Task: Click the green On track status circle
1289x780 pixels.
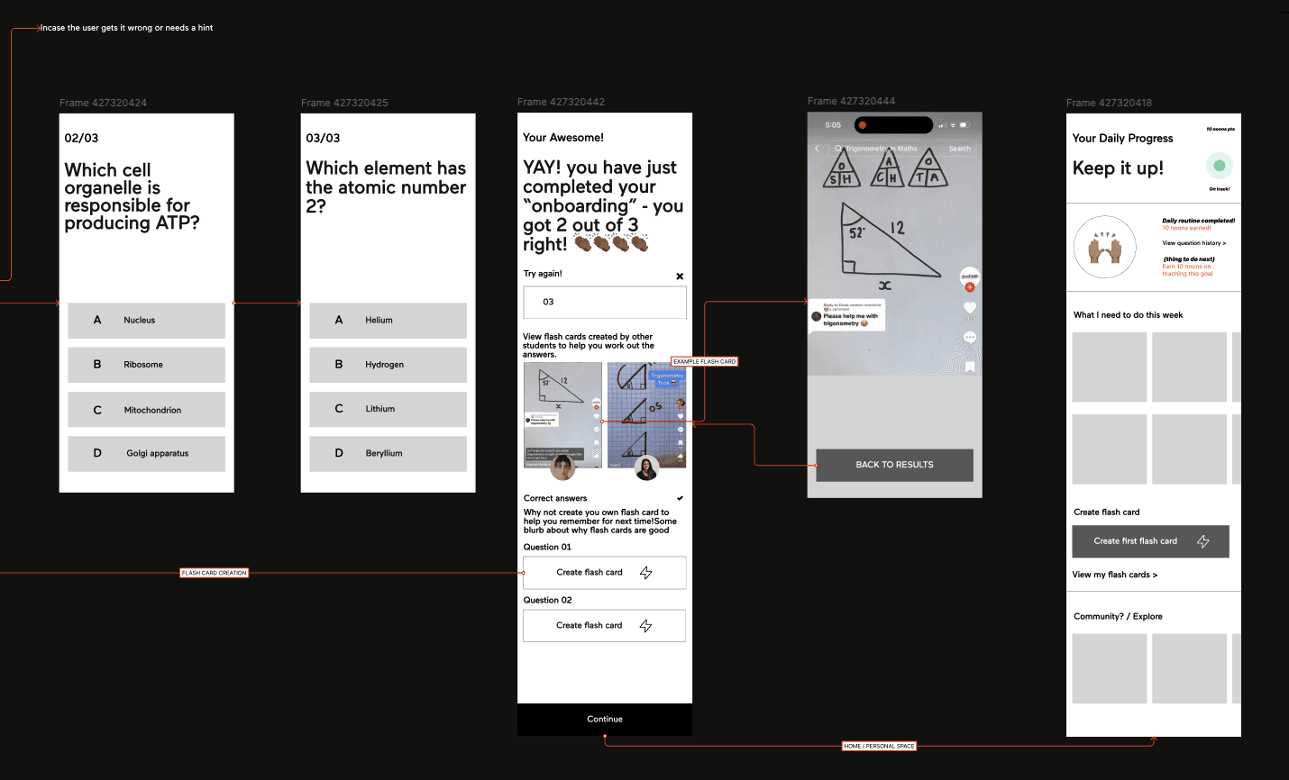Action: 1220,166
